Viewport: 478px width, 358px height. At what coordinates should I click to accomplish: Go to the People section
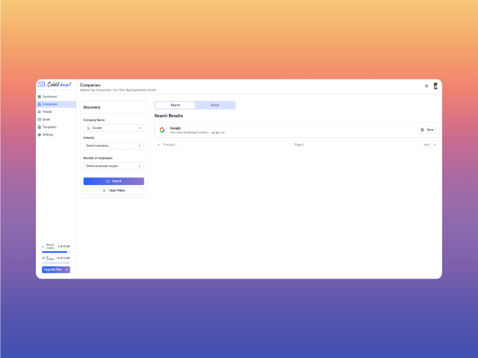[47, 112]
